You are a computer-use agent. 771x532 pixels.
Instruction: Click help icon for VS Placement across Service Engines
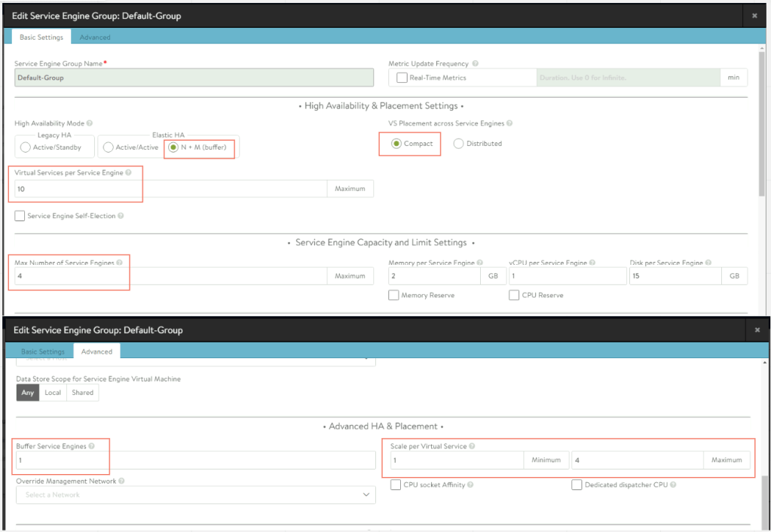click(510, 123)
